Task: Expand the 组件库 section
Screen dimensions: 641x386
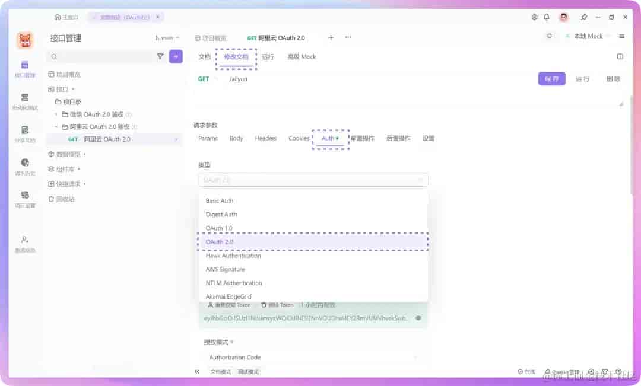Action: click(x=79, y=169)
